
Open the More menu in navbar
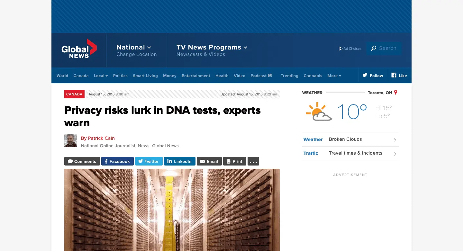[334, 76]
